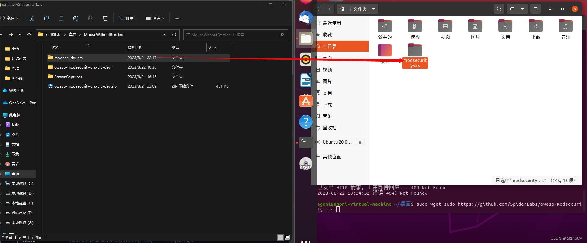
Task: Open Thunderbird mail from Ubuntu dock
Action: (306, 18)
